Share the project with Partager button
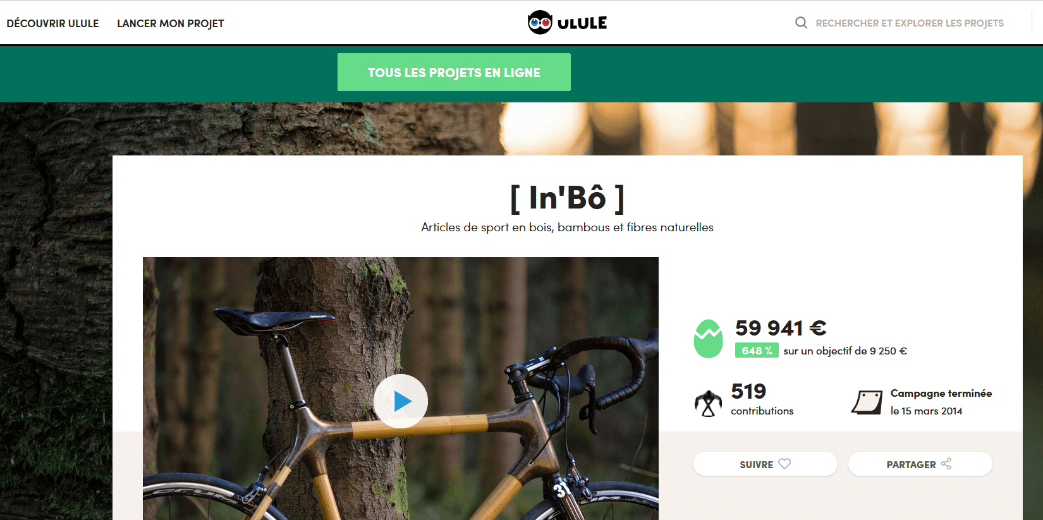 point(920,464)
